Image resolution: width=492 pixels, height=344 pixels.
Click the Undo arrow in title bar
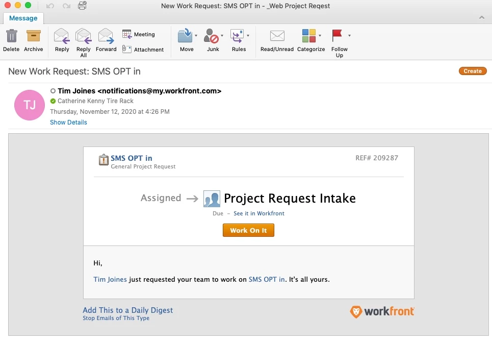50,6
